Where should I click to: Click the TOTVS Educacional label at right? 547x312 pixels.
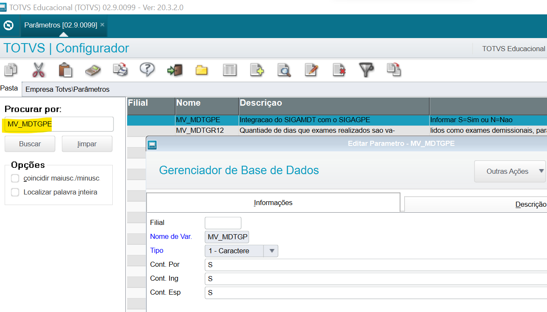(x=514, y=49)
